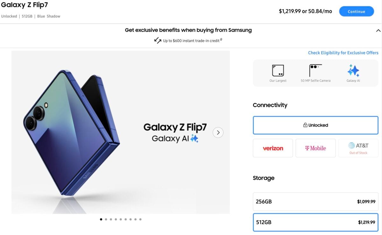Viewport: 382px width, 235px height.
Task: Click the out-of-stock AT&T logo
Action: 358,146
